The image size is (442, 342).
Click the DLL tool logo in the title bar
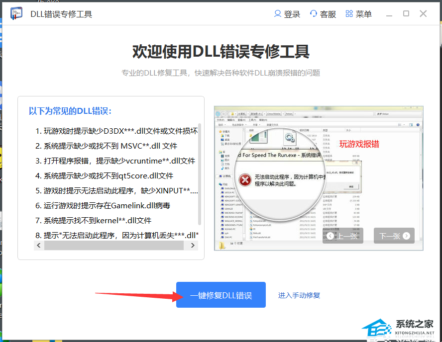[16, 13]
